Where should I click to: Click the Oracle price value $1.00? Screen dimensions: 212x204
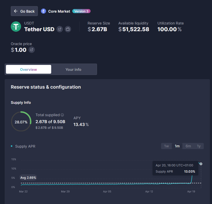pos(19,50)
